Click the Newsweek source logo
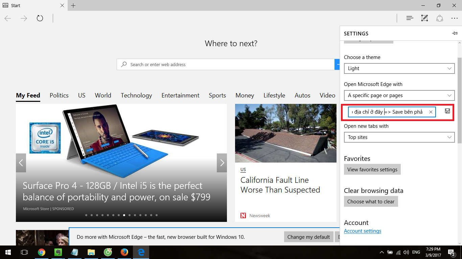Viewport: 462px width, 259px height. 243,215
